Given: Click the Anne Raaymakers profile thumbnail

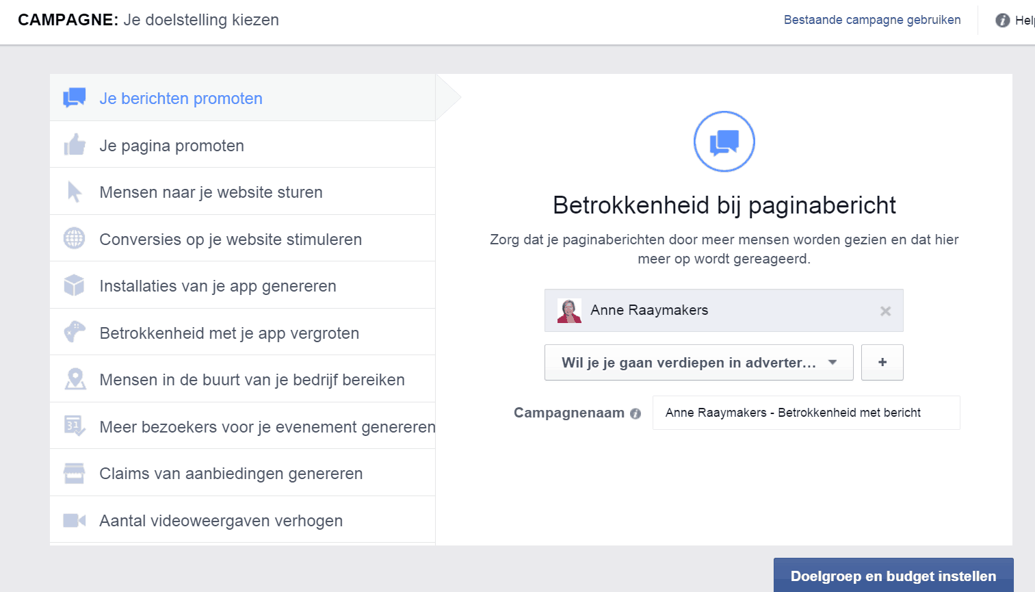Looking at the screenshot, I should click(569, 311).
